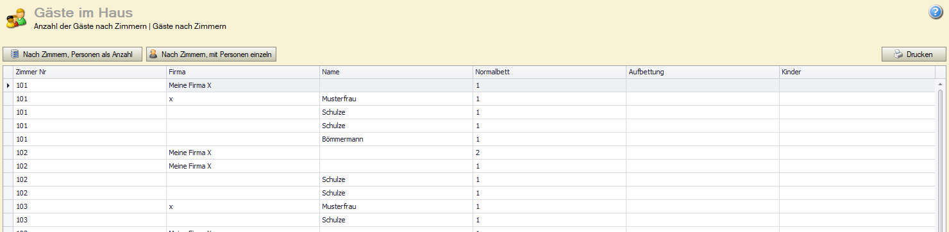Click the printer icon on the Drucken button

899,54
